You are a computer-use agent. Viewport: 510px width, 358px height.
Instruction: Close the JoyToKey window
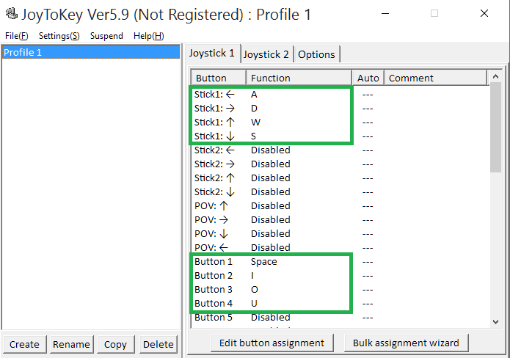484,14
